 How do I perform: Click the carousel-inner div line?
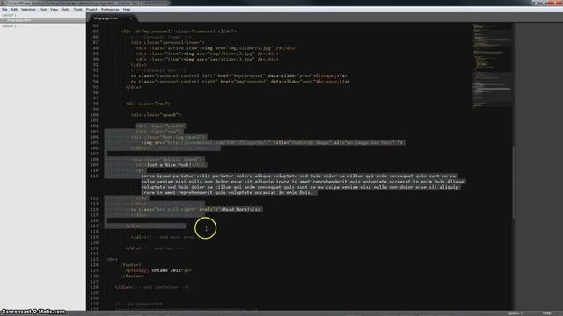coord(168,43)
